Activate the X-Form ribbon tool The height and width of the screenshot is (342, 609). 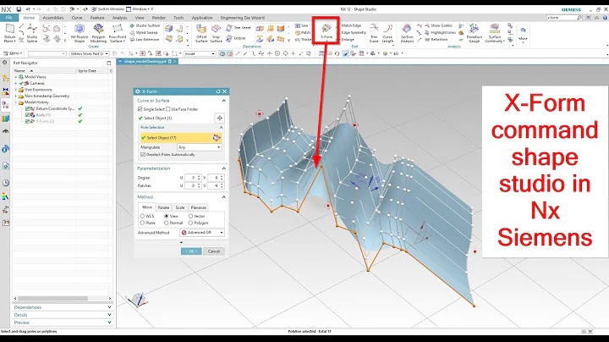coord(326,31)
